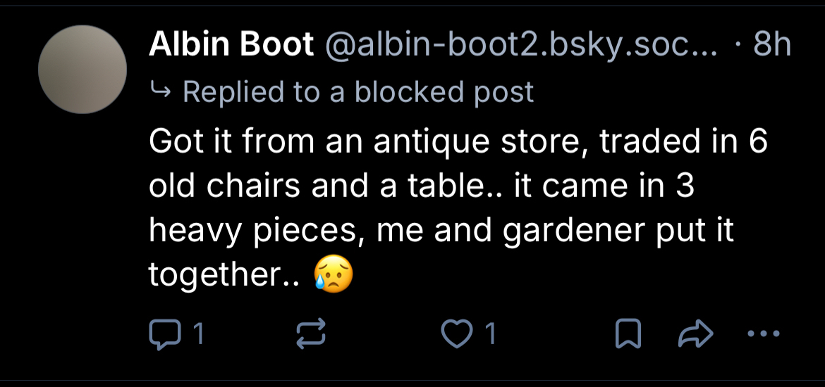825x387 pixels.
Task: Like the post with the heart icon
Action: (456, 334)
